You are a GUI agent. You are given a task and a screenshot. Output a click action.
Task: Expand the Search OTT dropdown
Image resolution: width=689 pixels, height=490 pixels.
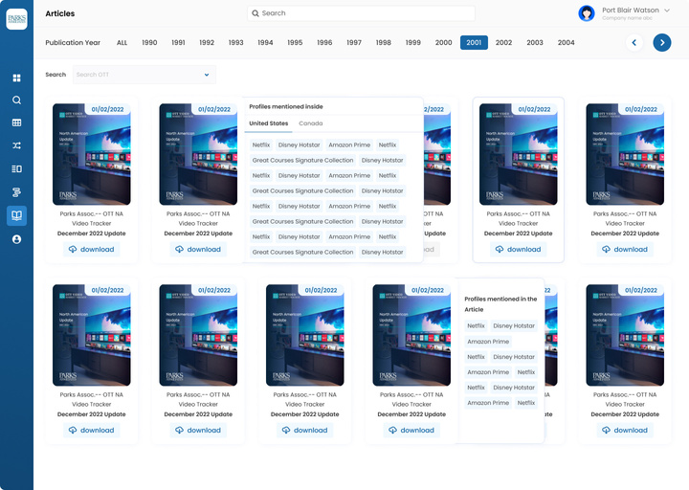(207, 75)
